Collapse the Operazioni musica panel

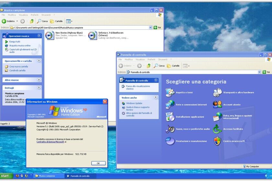39,36
